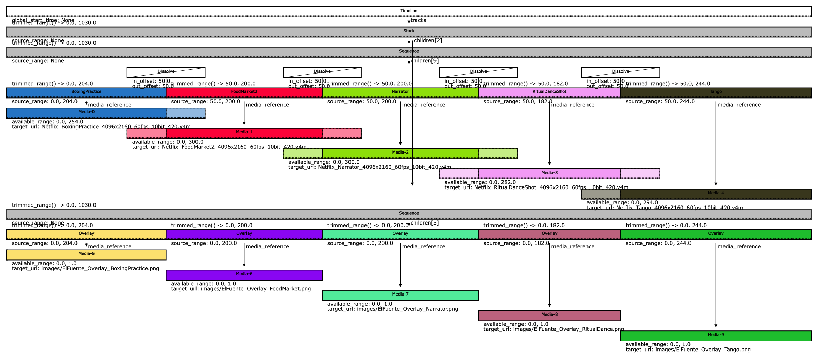Select the Media-8 reference block
This screenshot has width=818, height=358.
pos(549,315)
